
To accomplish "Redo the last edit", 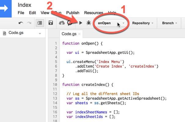I will pyautogui.click(x=29, y=23).
